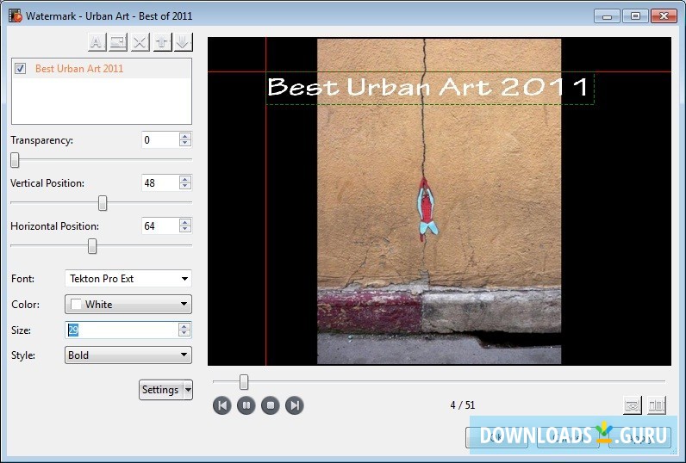The height and width of the screenshot is (463, 686).
Task: Click the watermark text on the preview image
Action: click(x=427, y=87)
